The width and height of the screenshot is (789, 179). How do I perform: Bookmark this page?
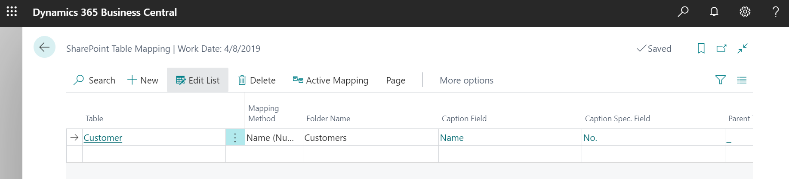(x=701, y=48)
